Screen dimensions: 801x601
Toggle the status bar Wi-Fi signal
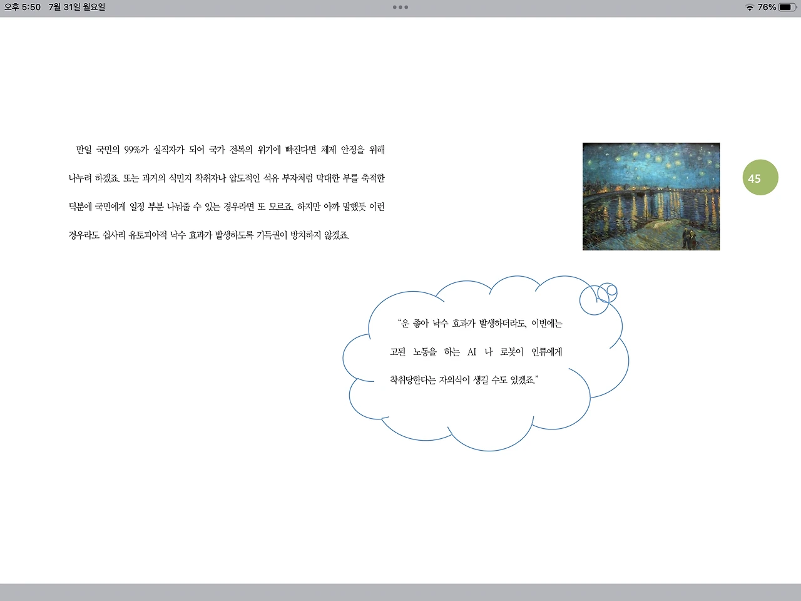click(x=750, y=8)
